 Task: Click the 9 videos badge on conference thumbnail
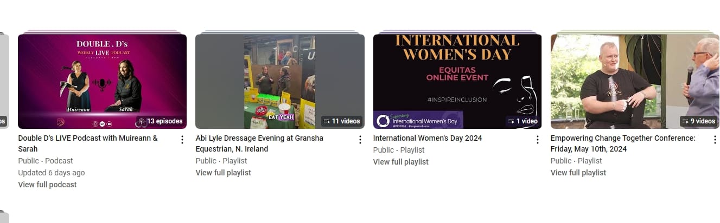pos(698,121)
